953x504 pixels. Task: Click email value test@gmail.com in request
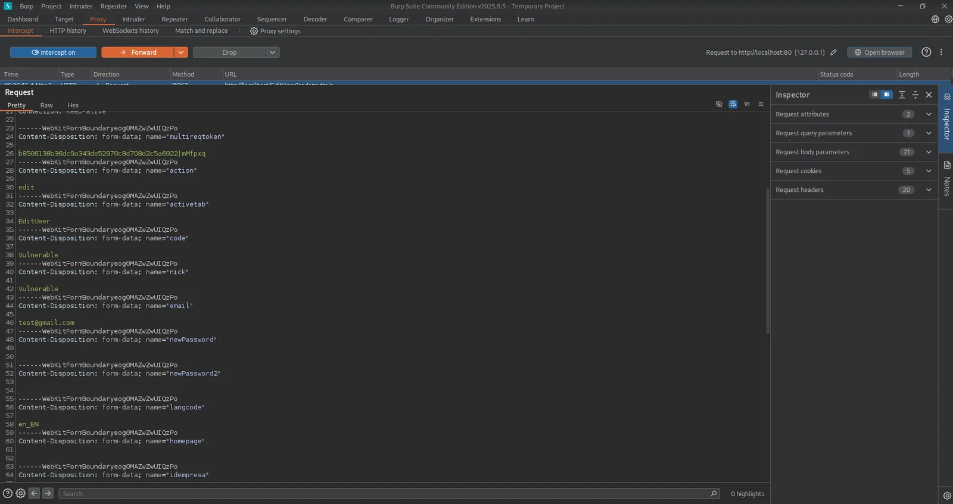click(46, 323)
